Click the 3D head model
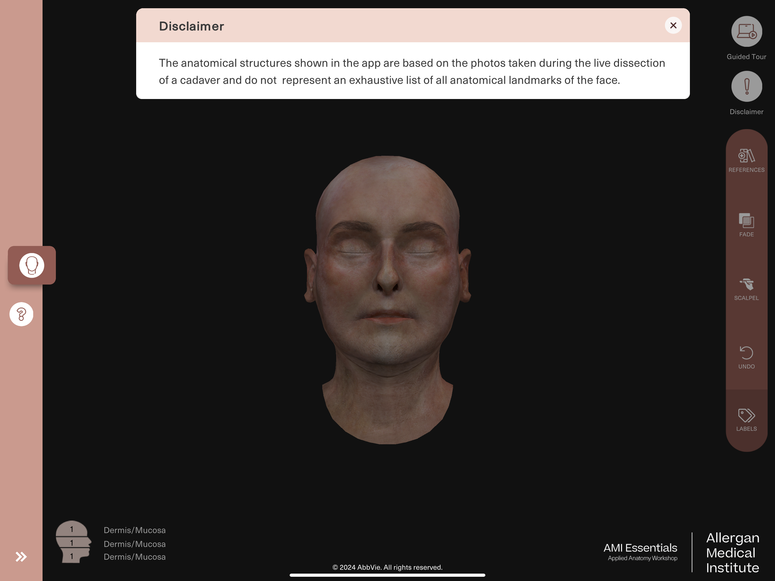775x581 pixels. [x=387, y=300]
